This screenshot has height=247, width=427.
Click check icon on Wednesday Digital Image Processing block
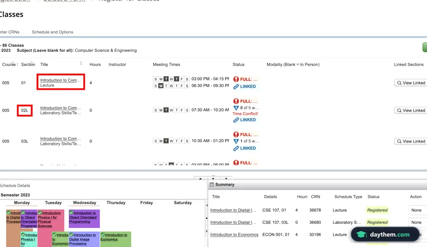71,235
